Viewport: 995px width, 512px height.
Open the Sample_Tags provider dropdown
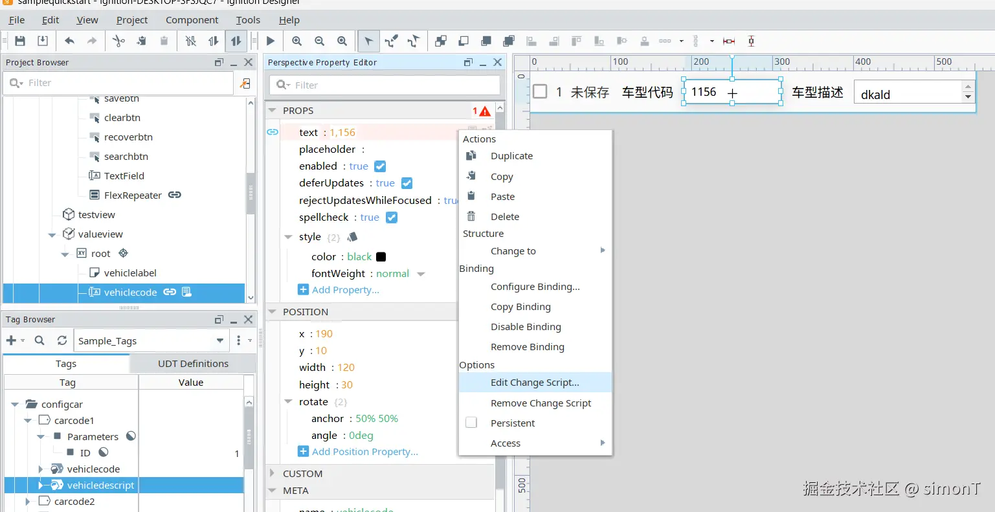pyautogui.click(x=220, y=340)
